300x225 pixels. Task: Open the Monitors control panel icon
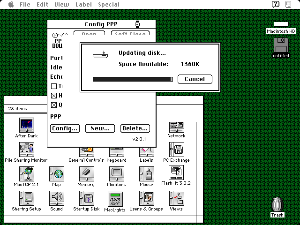tap(117, 174)
